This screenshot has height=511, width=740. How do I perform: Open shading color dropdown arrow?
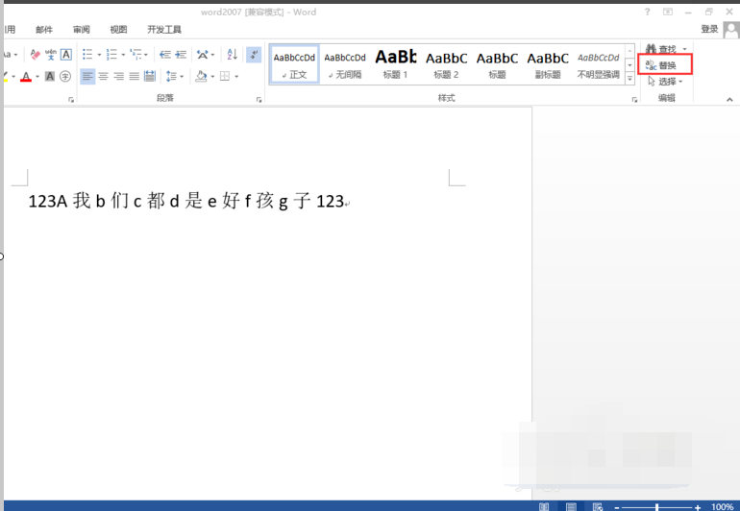[212, 77]
